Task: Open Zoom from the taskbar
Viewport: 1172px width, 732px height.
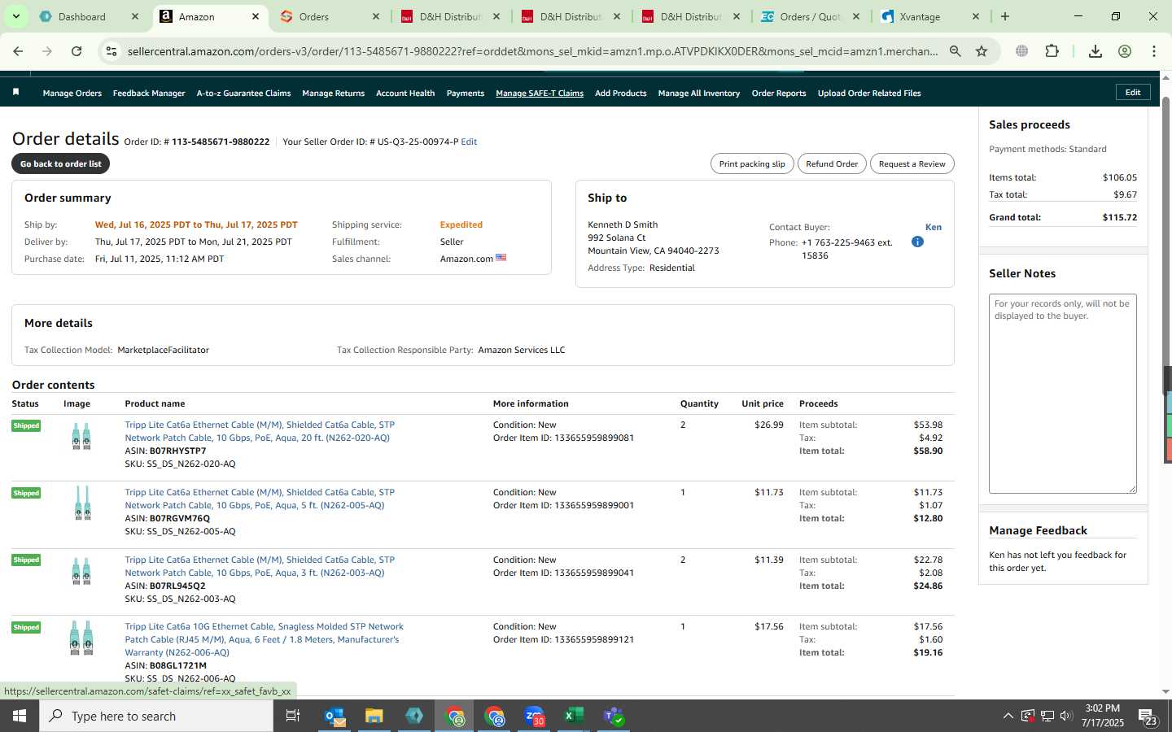Action: [x=534, y=716]
